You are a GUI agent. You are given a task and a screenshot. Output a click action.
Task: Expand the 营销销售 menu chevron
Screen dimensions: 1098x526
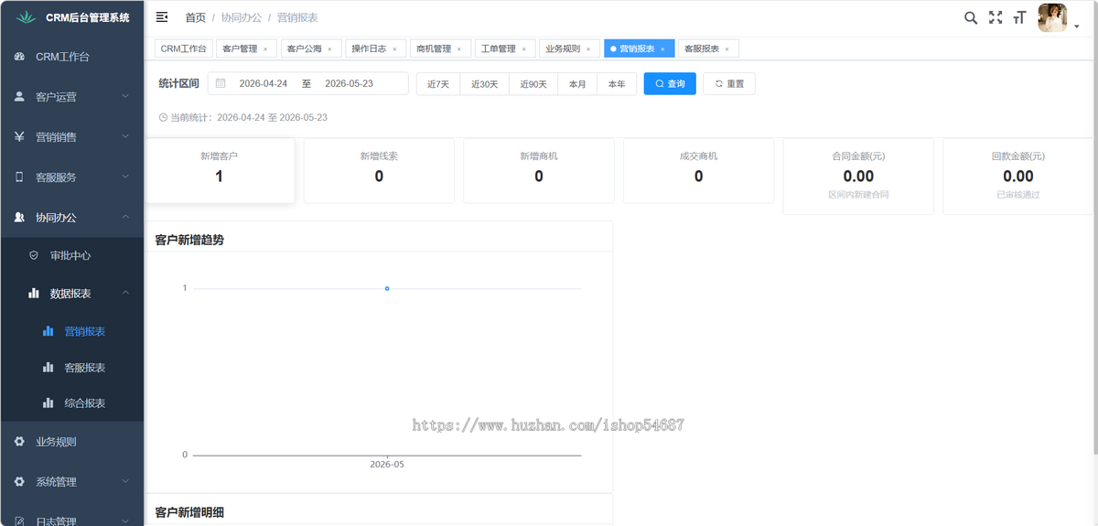pyautogui.click(x=125, y=136)
